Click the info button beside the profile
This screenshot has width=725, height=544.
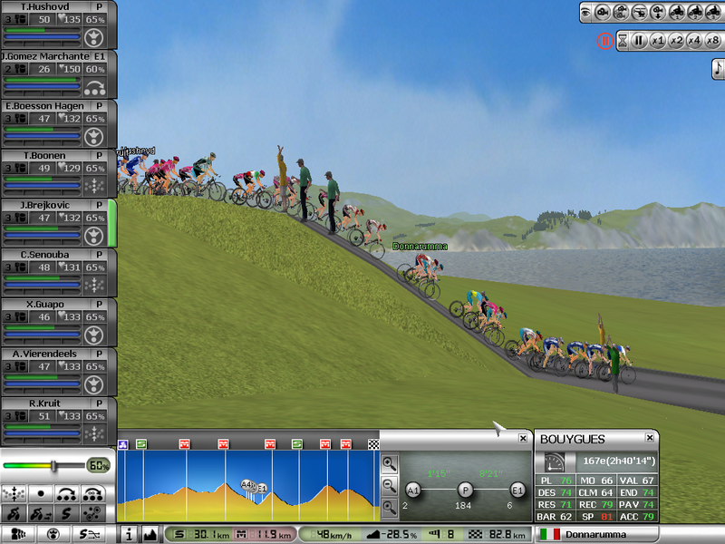pyautogui.click(x=129, y=535)
